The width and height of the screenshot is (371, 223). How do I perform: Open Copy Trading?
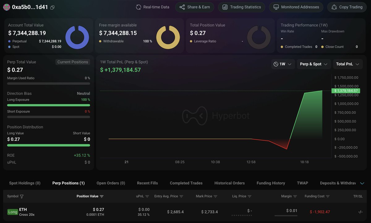(x=347, y=7)
